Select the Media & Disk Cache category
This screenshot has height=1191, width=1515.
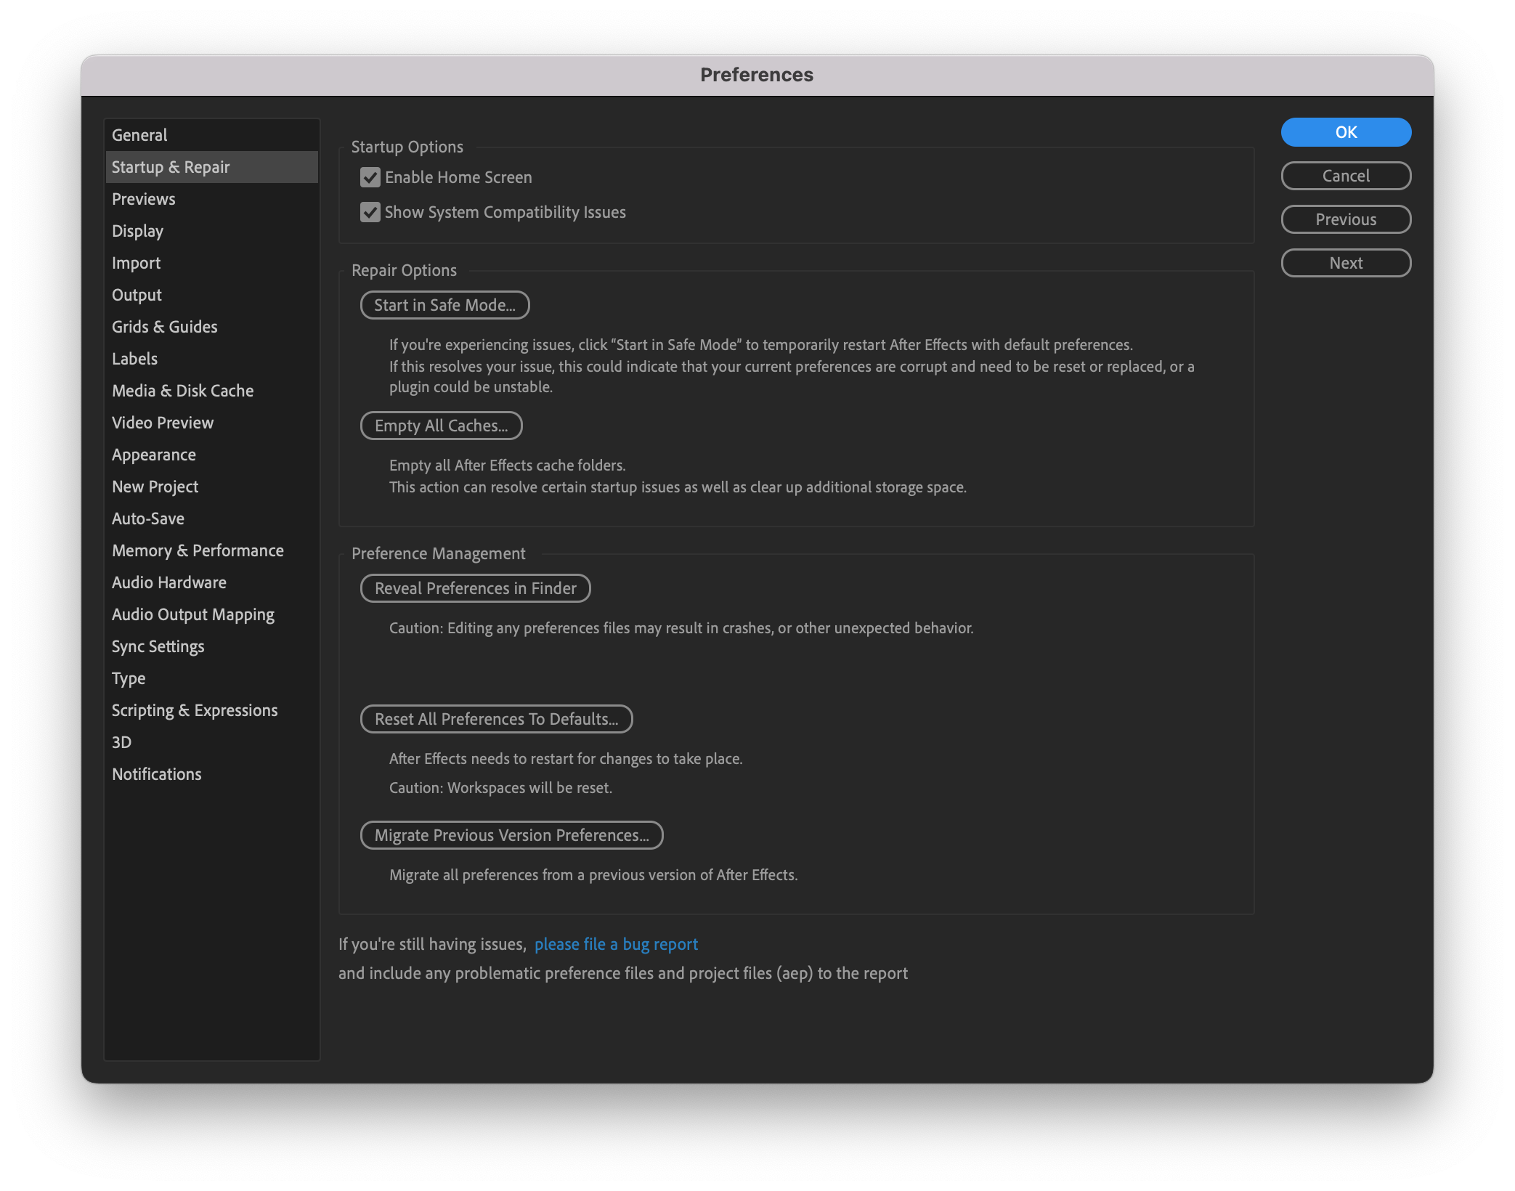[x=182, y=390]
